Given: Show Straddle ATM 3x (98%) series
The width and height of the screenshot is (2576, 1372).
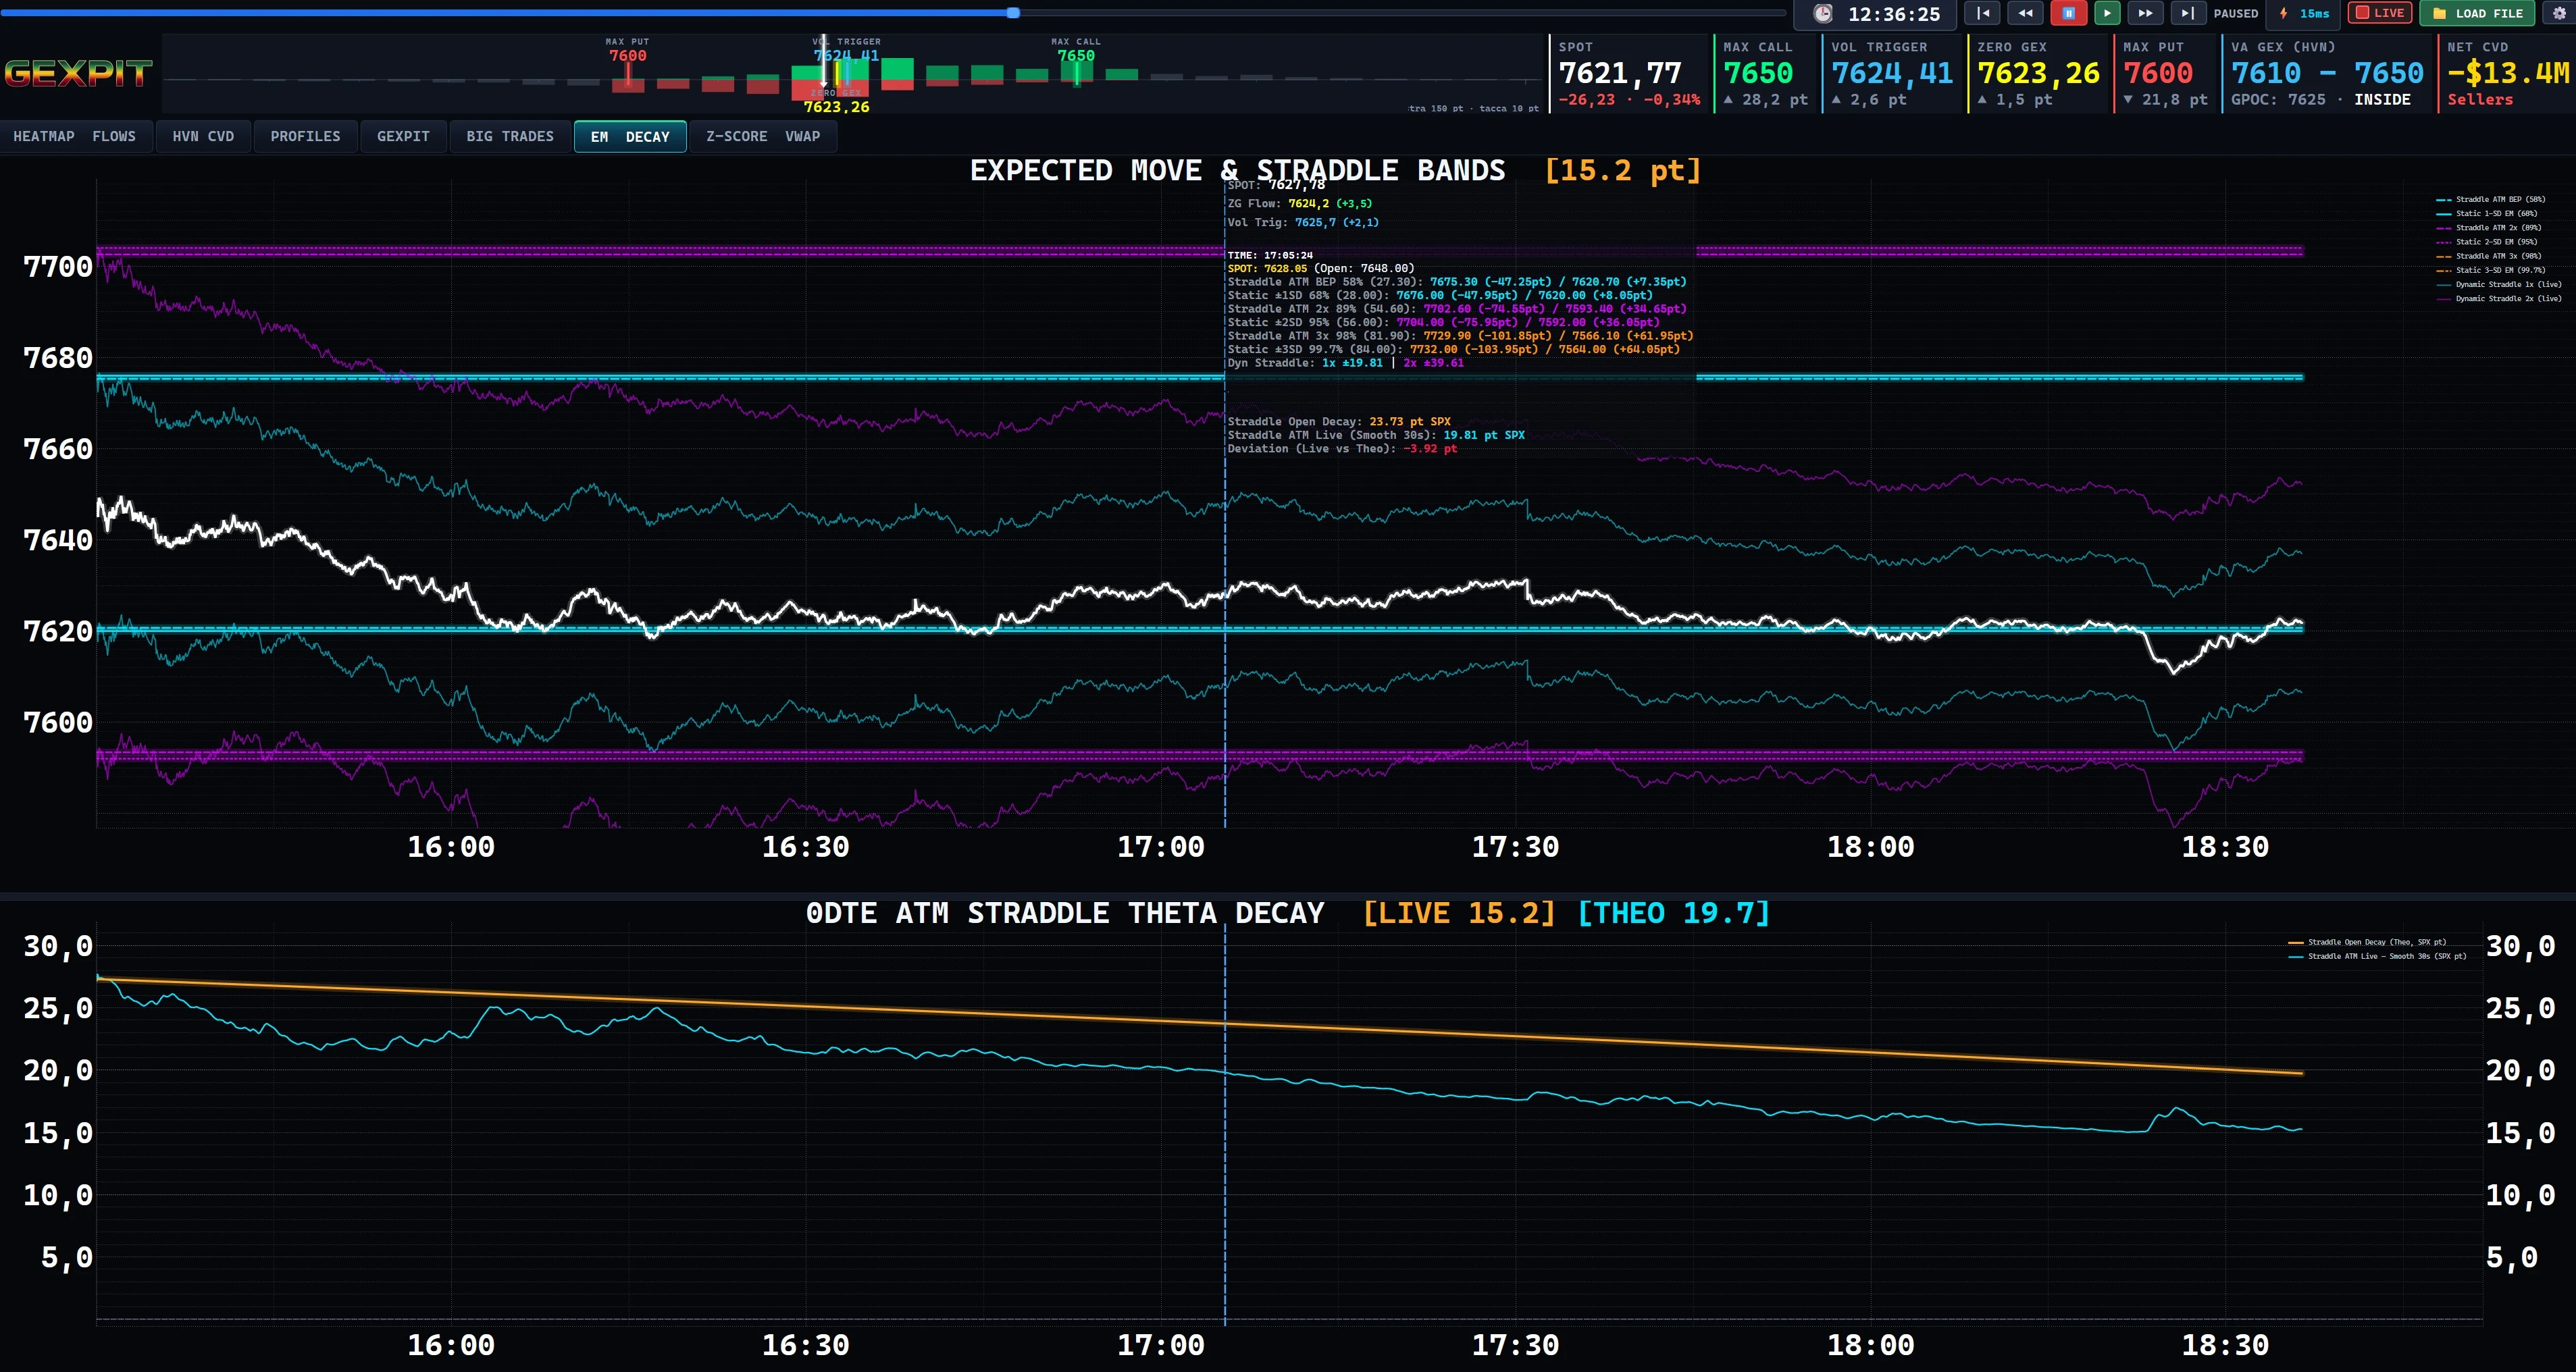Looking at the screenshot, I should tap(2490, 255).
